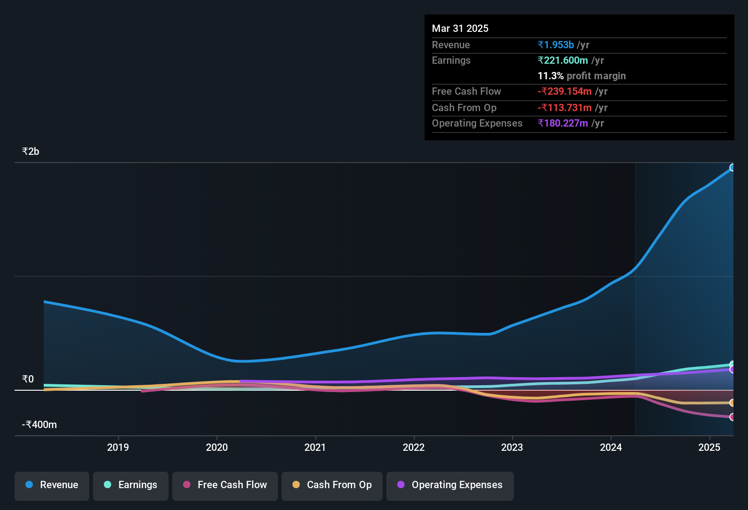Select the 2023 axis label
Screen dimensions: 748x510
tap(512, 448)
